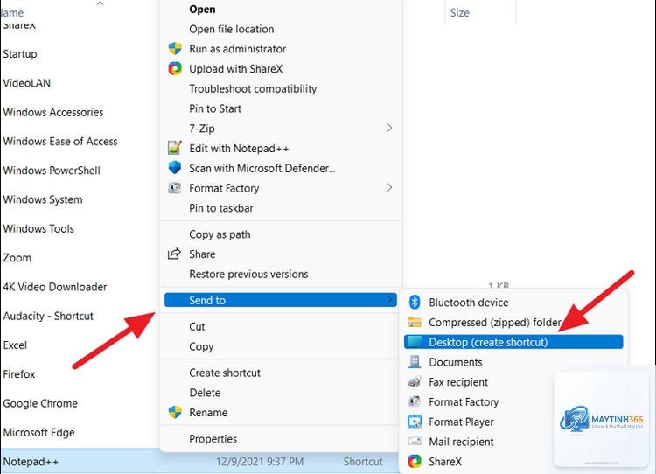This screenshot has height=474, width=656.
Task: Expand the 7-Zip submenu arrow
Action: (389, 128)
